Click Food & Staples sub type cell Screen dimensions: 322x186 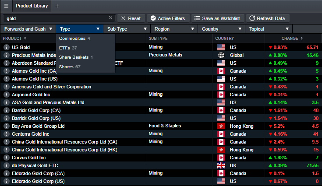click(165, 126)
